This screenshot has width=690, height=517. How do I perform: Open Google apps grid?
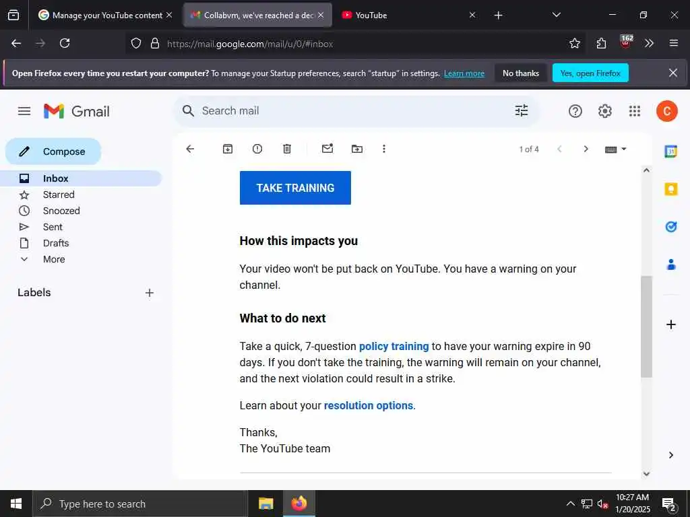(635, 111)
